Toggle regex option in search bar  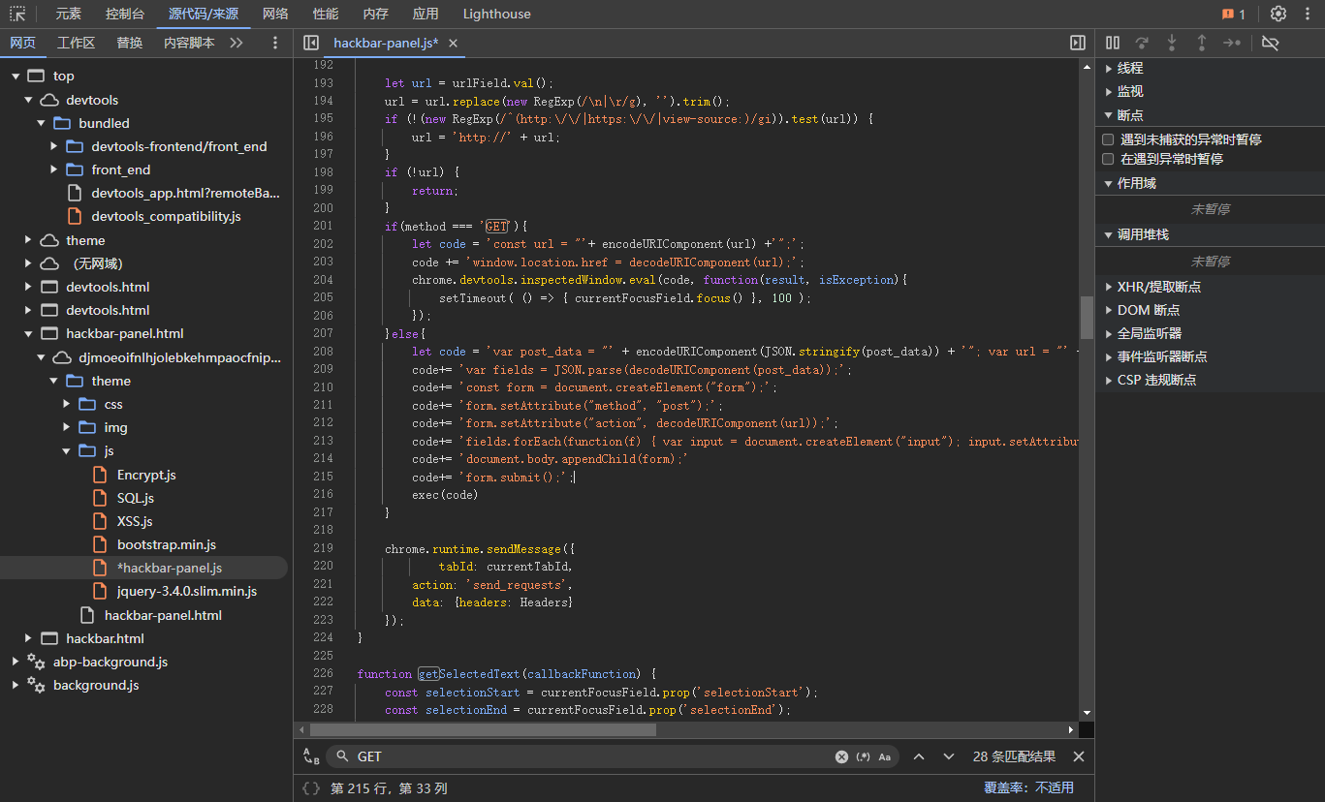863,756
